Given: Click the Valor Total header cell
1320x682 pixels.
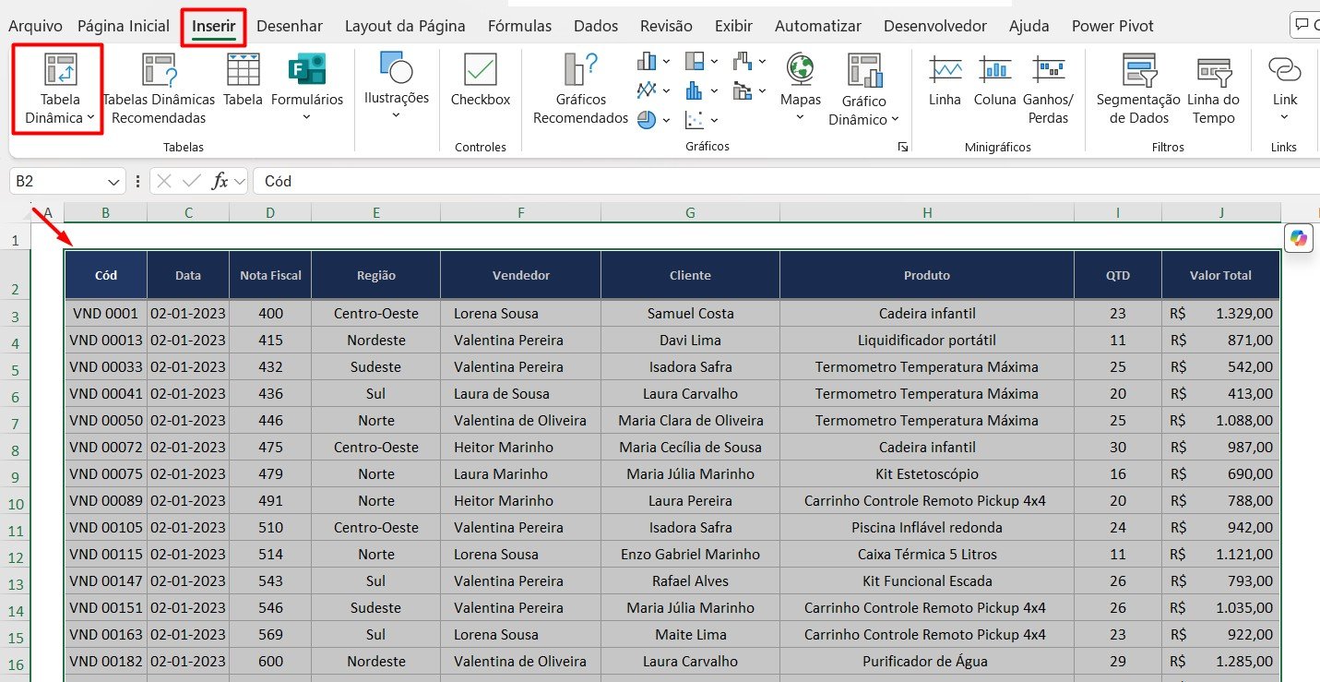Looking at the screenshot, I should tap(1220, 275).
